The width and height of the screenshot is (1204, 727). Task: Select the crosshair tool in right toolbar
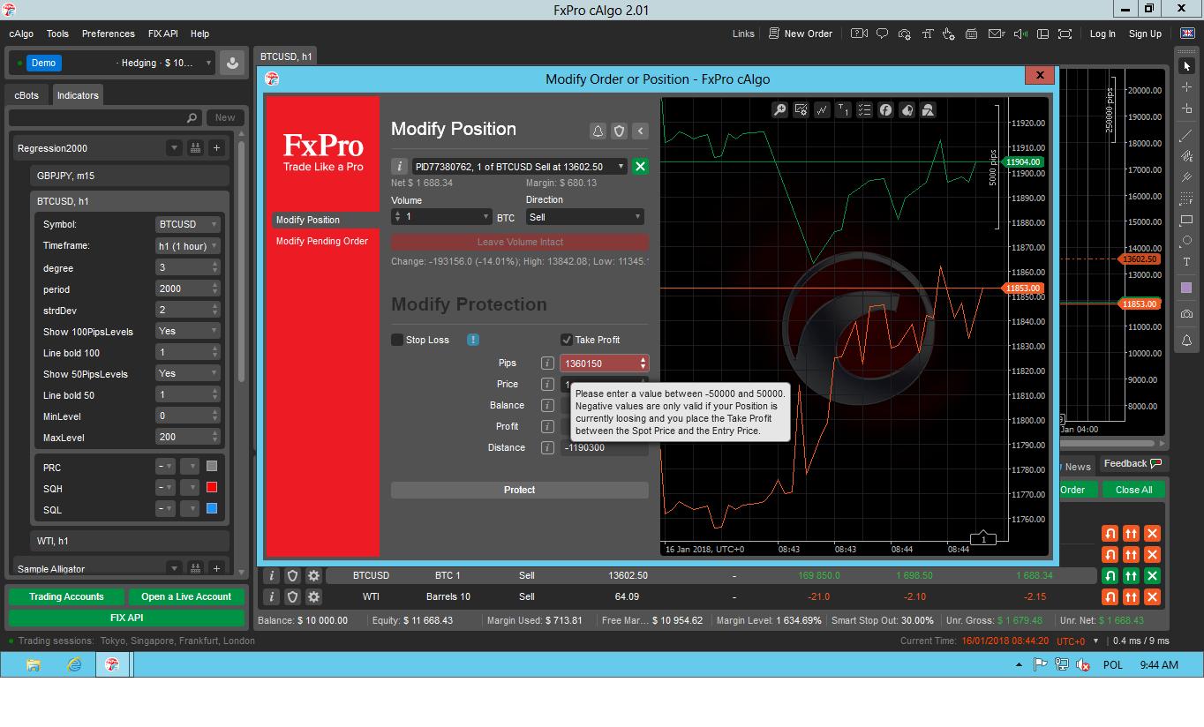[x=1186, y=87]
